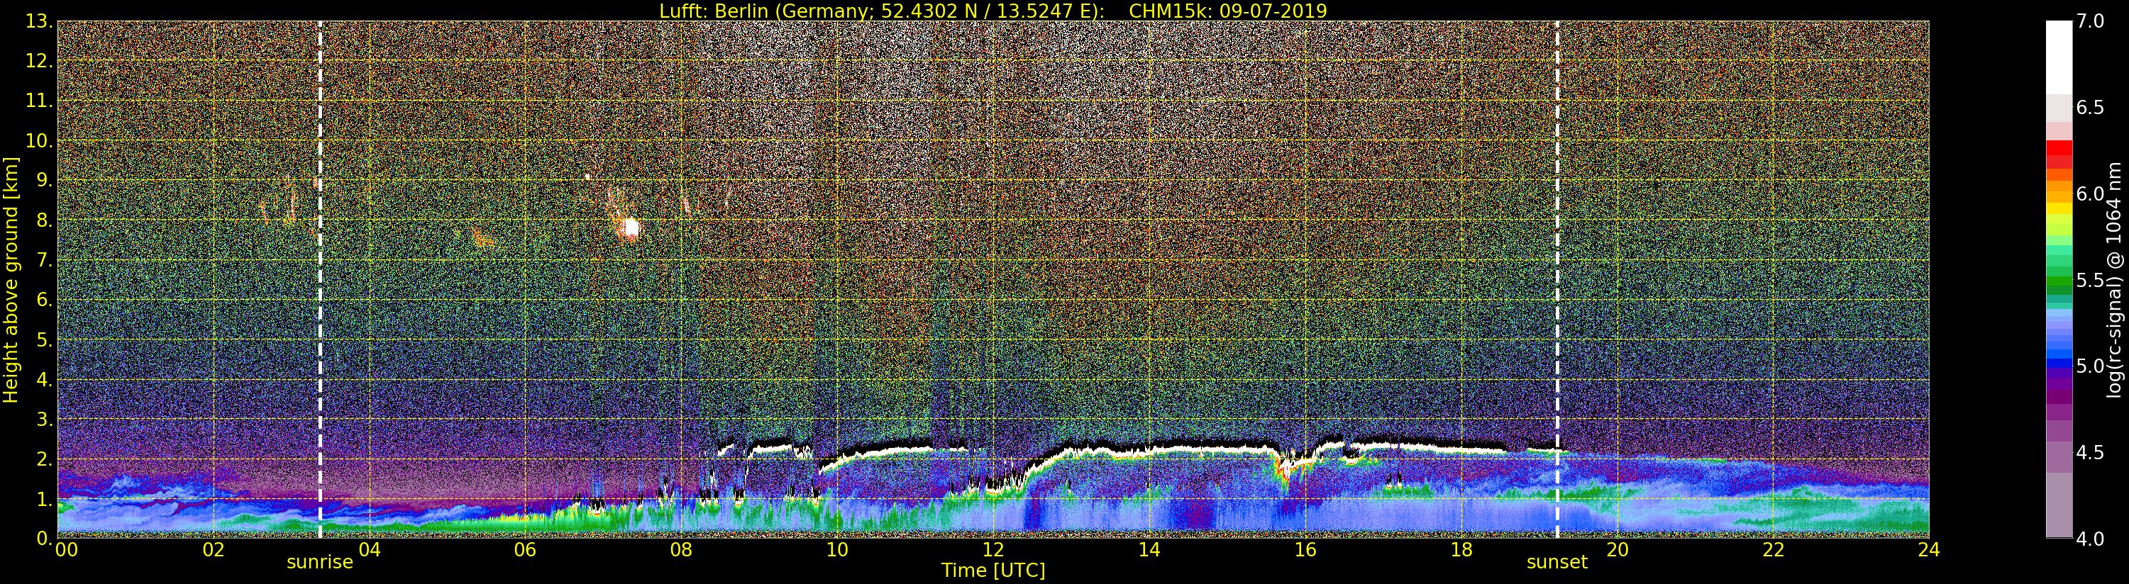Click the colorbar tick label '7.0'
This screenshot has width=2129, height=584.
(2090, 21)
